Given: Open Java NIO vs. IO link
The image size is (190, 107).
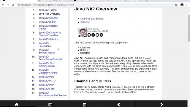Looking at the screenshot, I should point(47,81).
